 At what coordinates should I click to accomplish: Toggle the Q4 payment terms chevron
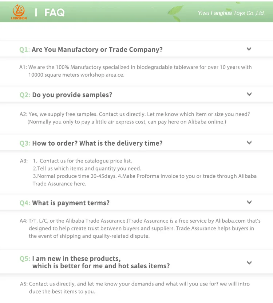click(249, 202)
